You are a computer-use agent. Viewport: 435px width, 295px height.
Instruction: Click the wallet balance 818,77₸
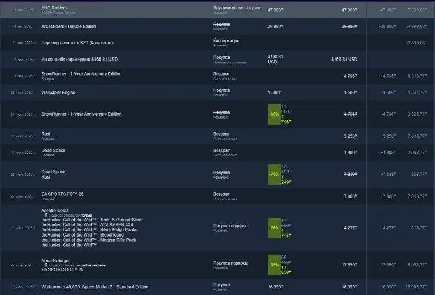pos(419,228)
